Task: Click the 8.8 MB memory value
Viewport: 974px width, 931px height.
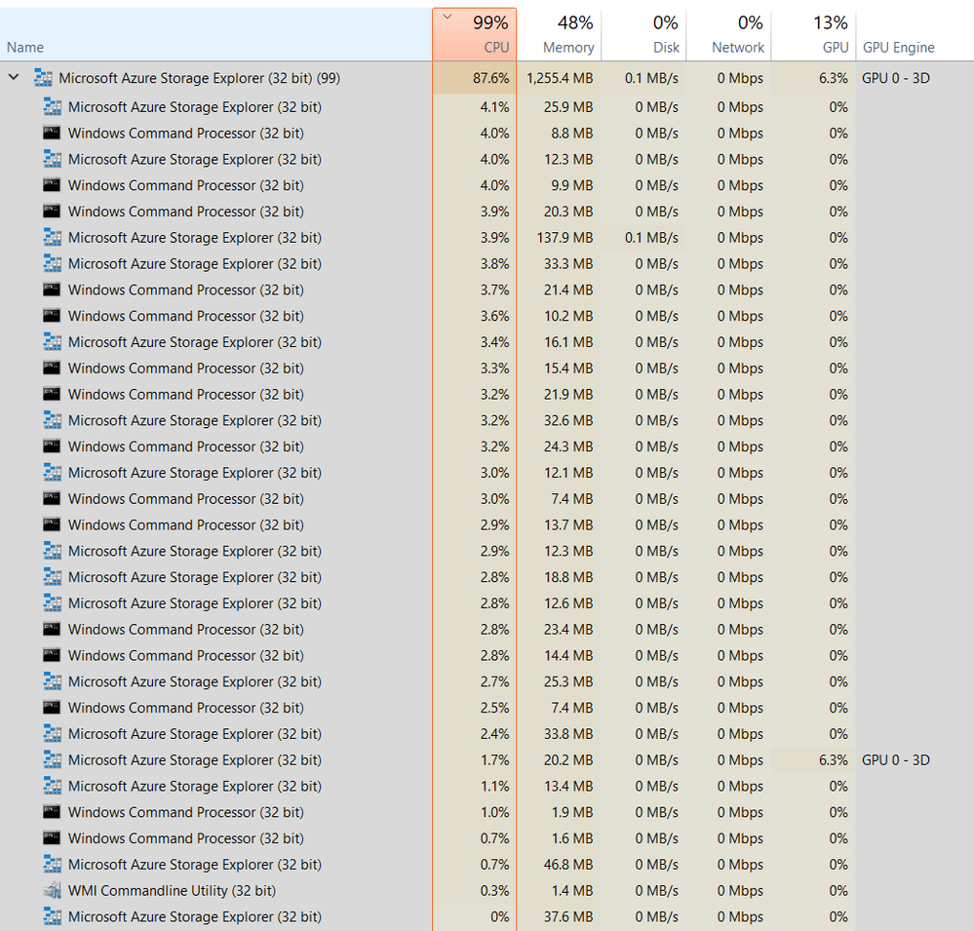Action: point(572,133)
